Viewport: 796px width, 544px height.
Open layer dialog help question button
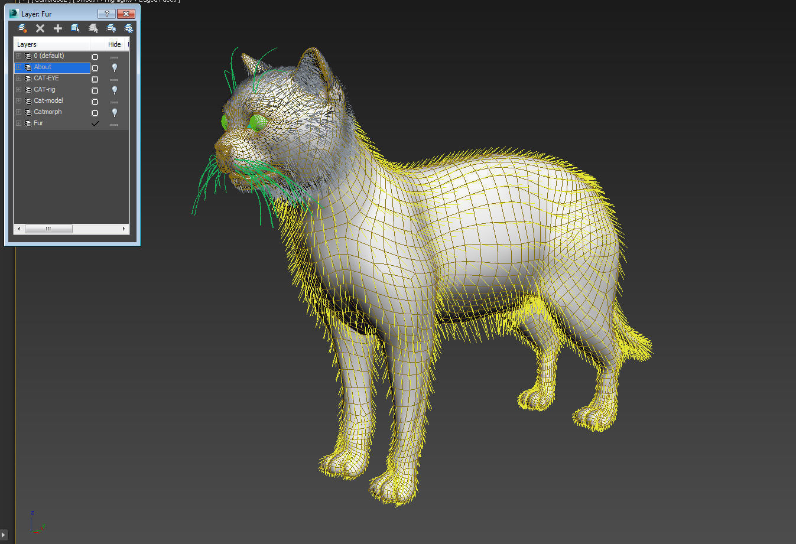pos(106,14)
